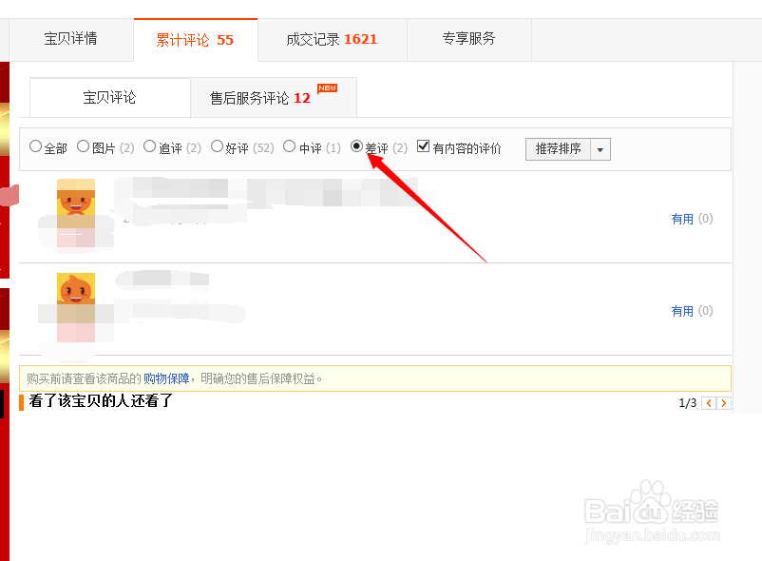Screen dimensions: 762x561
Task: Click the first reviewer's avatar
Action: click(76, 204)
